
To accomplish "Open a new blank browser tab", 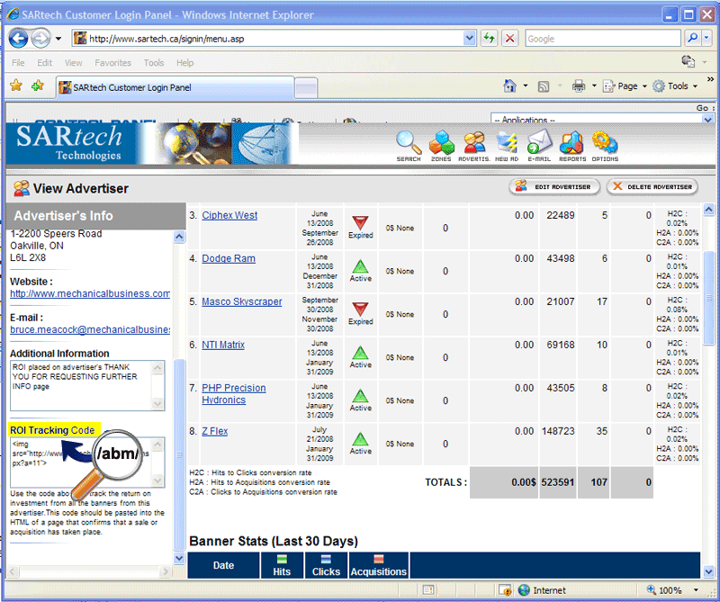I will tap(305, 88).
